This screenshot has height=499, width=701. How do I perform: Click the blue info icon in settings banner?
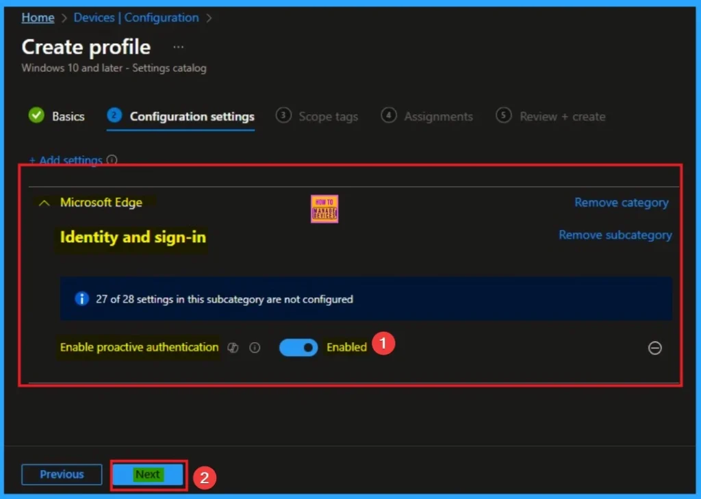82,298
